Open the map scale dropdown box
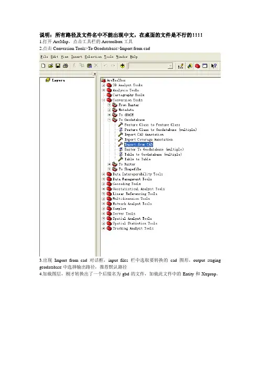 pyautogui.click(x=150, y=66)
